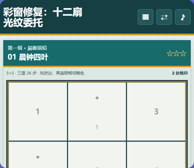The height and width of the screenshot is (168, 194).
Task: Click the up arrow in top-middle cell
Action: [97, 127]
